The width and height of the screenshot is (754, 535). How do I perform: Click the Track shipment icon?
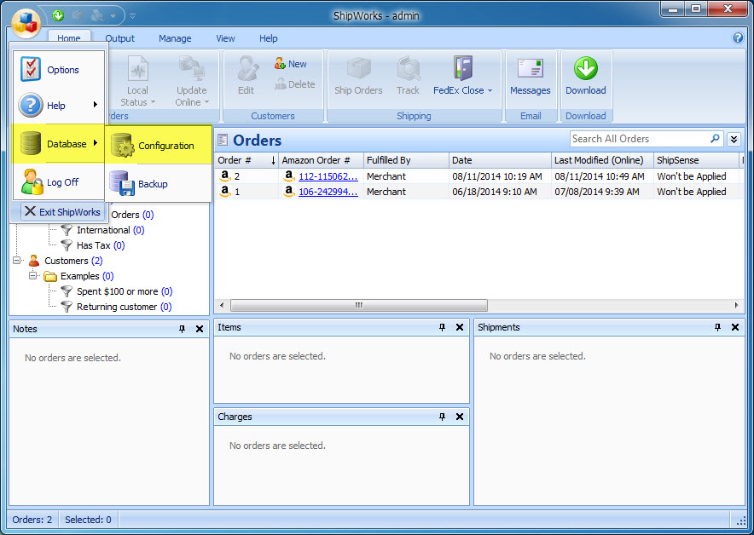[408, 69]
